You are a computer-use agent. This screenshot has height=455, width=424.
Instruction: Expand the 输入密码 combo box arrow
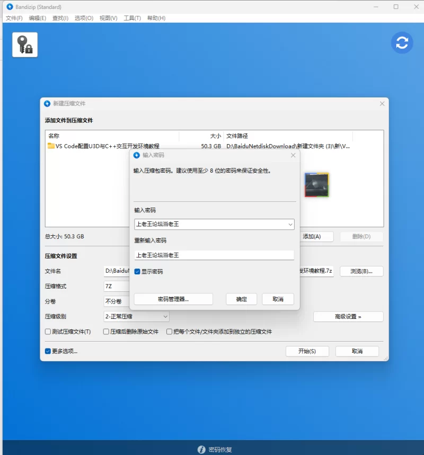click(x=290, y=224)
